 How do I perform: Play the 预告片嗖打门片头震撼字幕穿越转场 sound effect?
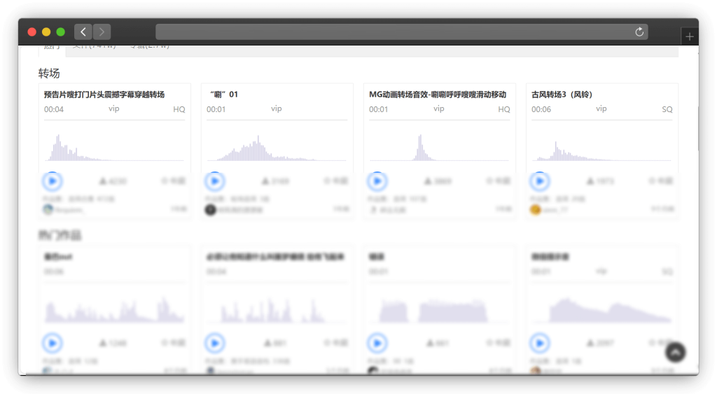point(53,181)
